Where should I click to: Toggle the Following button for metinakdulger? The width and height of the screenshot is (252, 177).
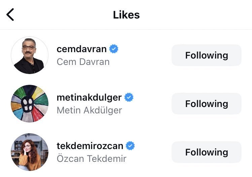[x=206, y=104]
